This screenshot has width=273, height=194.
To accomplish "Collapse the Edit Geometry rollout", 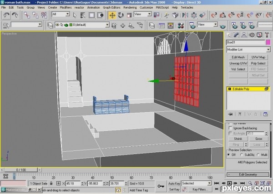I will [248, 174].
